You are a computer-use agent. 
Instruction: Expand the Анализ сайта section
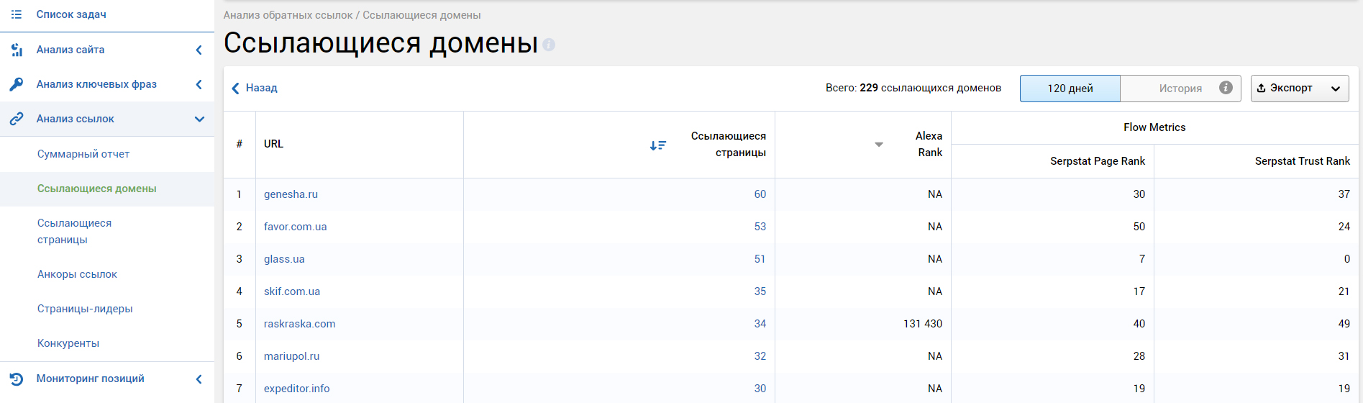(x=199, y=50)
